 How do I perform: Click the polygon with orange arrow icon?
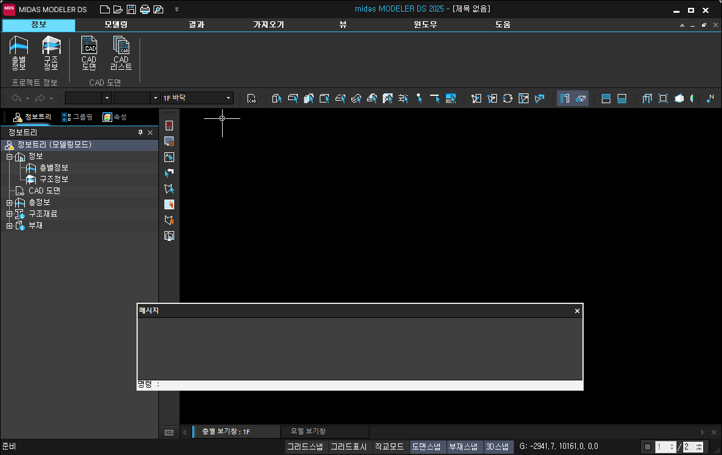(169, 220)
